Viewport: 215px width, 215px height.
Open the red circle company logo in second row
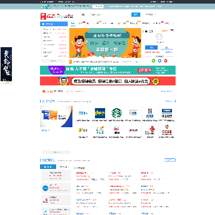(116, 130)
